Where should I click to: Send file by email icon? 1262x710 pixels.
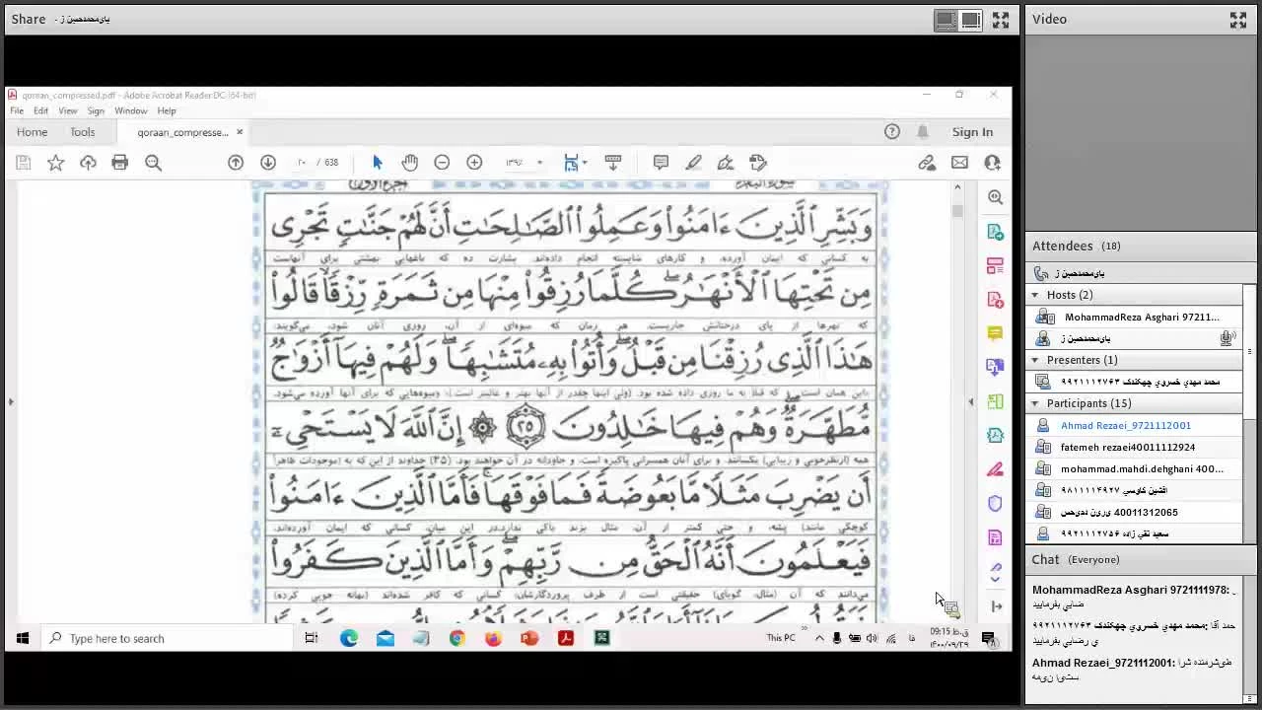(x=959, y=163)
